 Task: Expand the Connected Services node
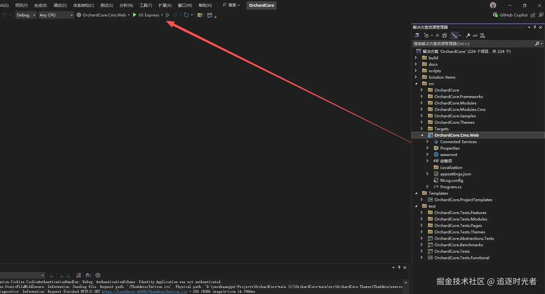tap(428, 142)
